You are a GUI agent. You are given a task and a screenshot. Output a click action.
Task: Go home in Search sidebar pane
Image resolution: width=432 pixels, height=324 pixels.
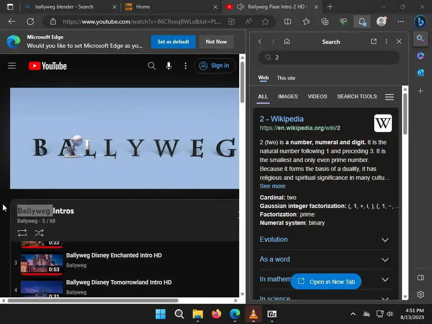point(287,41)
